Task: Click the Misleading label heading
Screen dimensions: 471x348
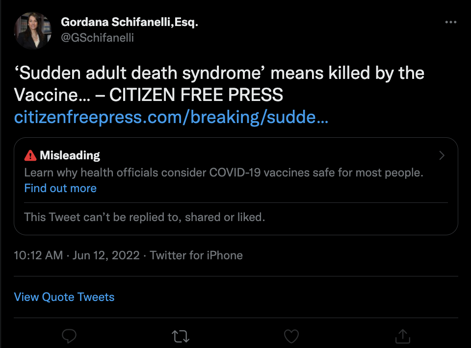Action: (x=70, y=156)
